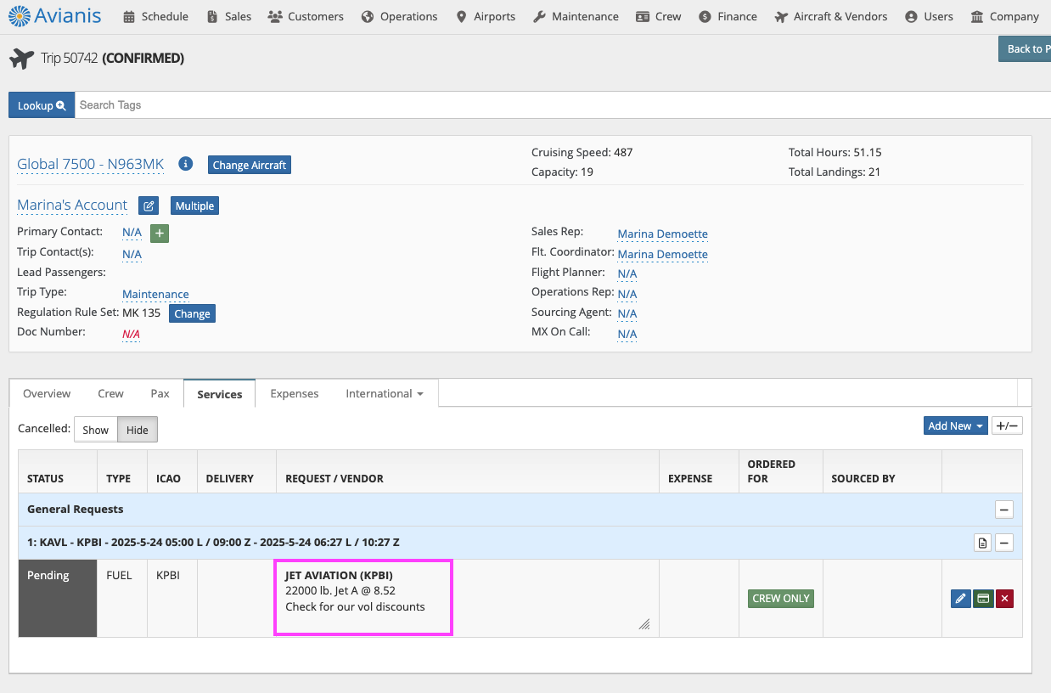
Task: Click the Jet Aviation request text area
Action: 466,598
